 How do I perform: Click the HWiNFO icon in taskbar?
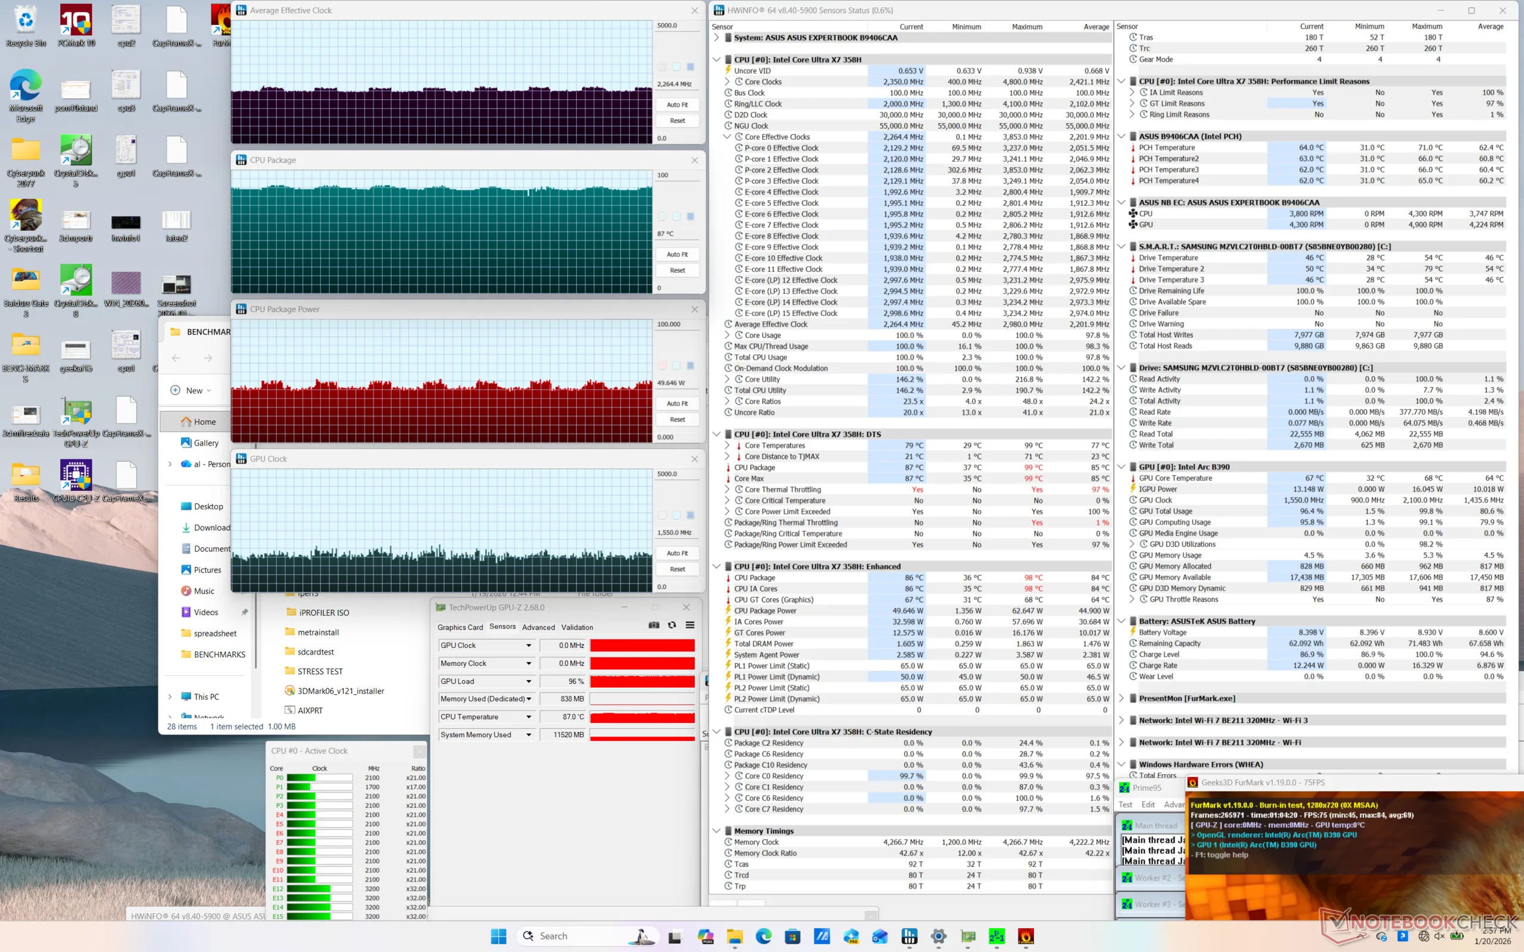(910, 937)
